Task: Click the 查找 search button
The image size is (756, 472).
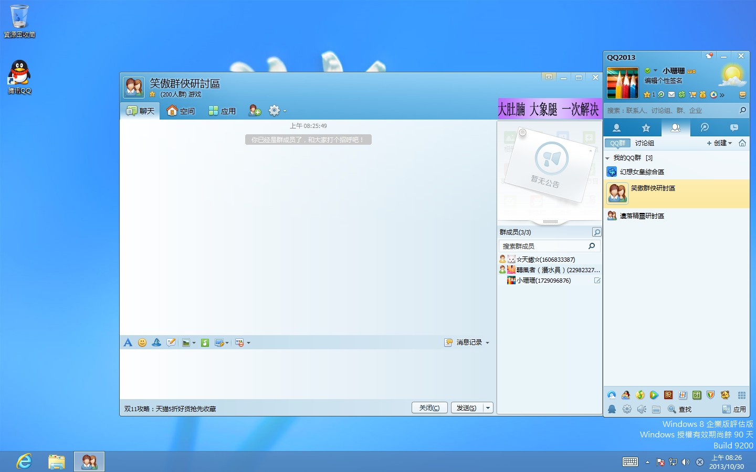Action: click(679, 409)
